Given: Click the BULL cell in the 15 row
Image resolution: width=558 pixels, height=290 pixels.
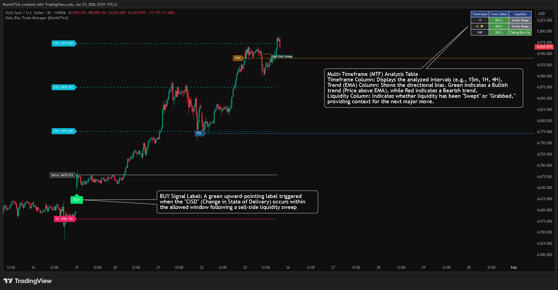Looking at the screenshot, I should 499,20.
